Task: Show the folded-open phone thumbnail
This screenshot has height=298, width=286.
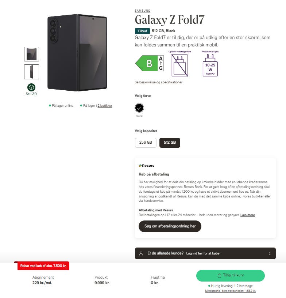Action: 31,54
